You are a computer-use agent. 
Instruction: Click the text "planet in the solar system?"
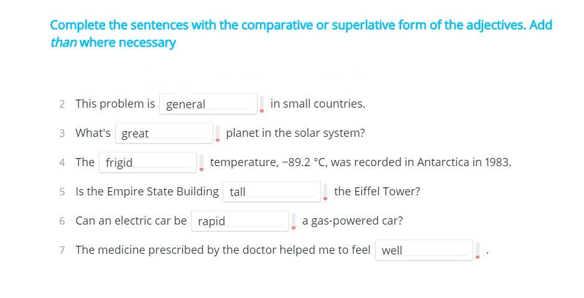[x=295, y=133]
